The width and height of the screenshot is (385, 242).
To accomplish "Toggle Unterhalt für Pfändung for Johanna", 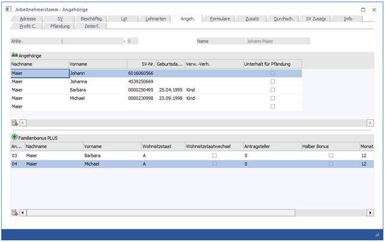I will [x=273, y=81].
